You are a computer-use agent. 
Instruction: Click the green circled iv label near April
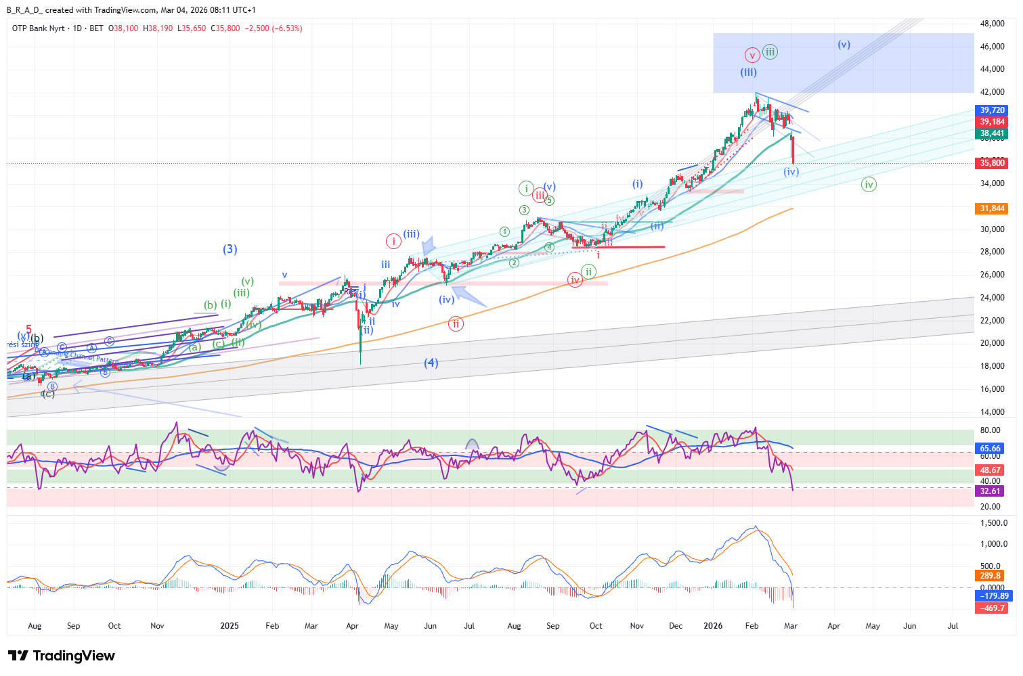click(869, 184)
